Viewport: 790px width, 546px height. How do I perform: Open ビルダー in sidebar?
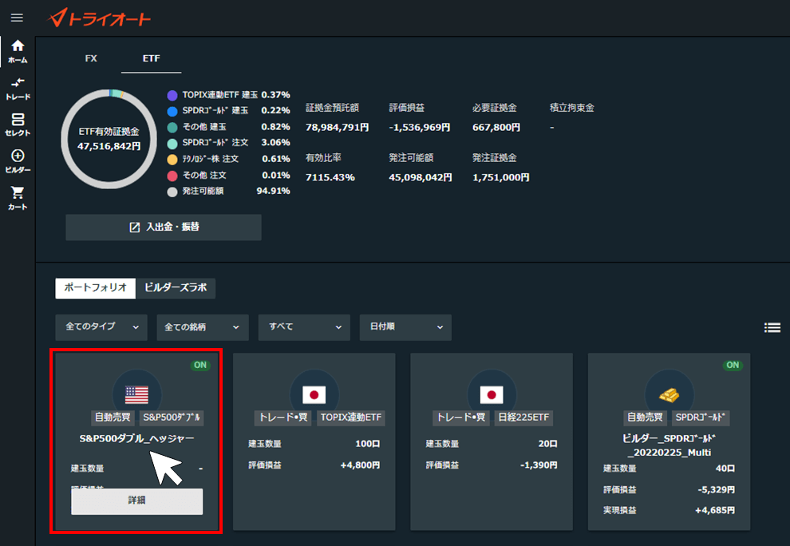coord(18,161)
